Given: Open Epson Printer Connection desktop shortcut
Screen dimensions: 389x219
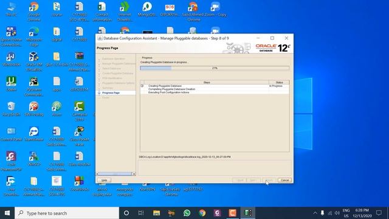Looking at the screenshot, I should [x=11, y=36].
